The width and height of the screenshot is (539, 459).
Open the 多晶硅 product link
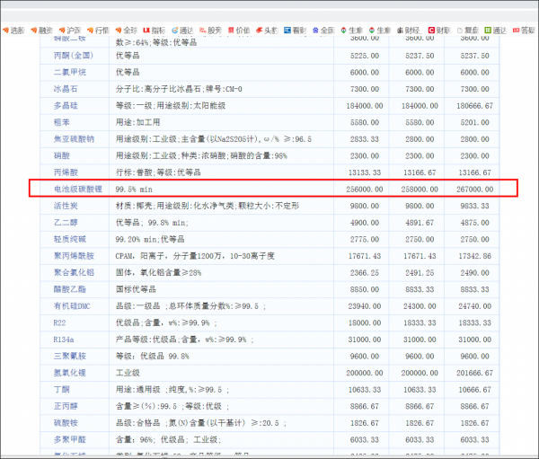click(66, 106)
